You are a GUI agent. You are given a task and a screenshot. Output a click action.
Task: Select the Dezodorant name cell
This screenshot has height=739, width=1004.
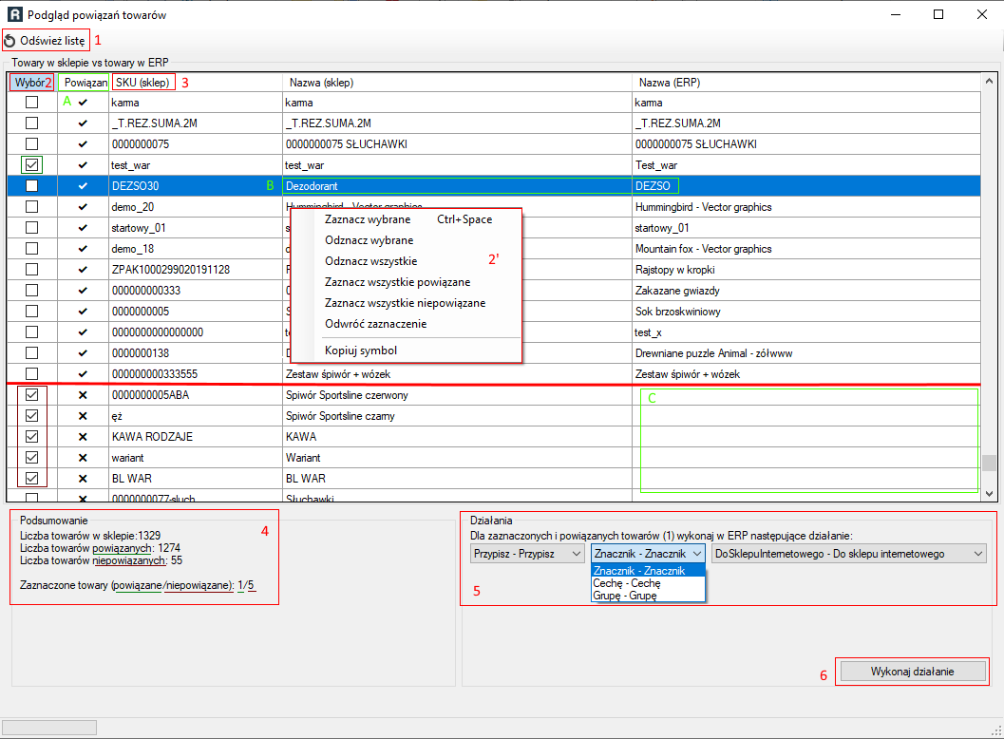click(x=457, y=186)
